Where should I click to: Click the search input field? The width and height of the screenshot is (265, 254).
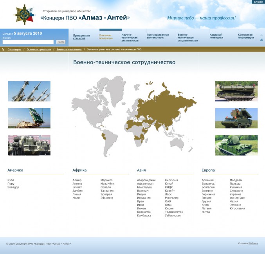pyautogui.click(x=28, y=42)
